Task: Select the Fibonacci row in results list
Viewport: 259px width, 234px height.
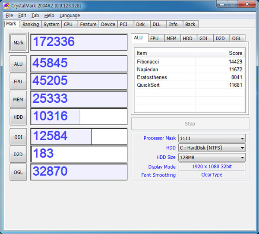Action: (189, 62)
